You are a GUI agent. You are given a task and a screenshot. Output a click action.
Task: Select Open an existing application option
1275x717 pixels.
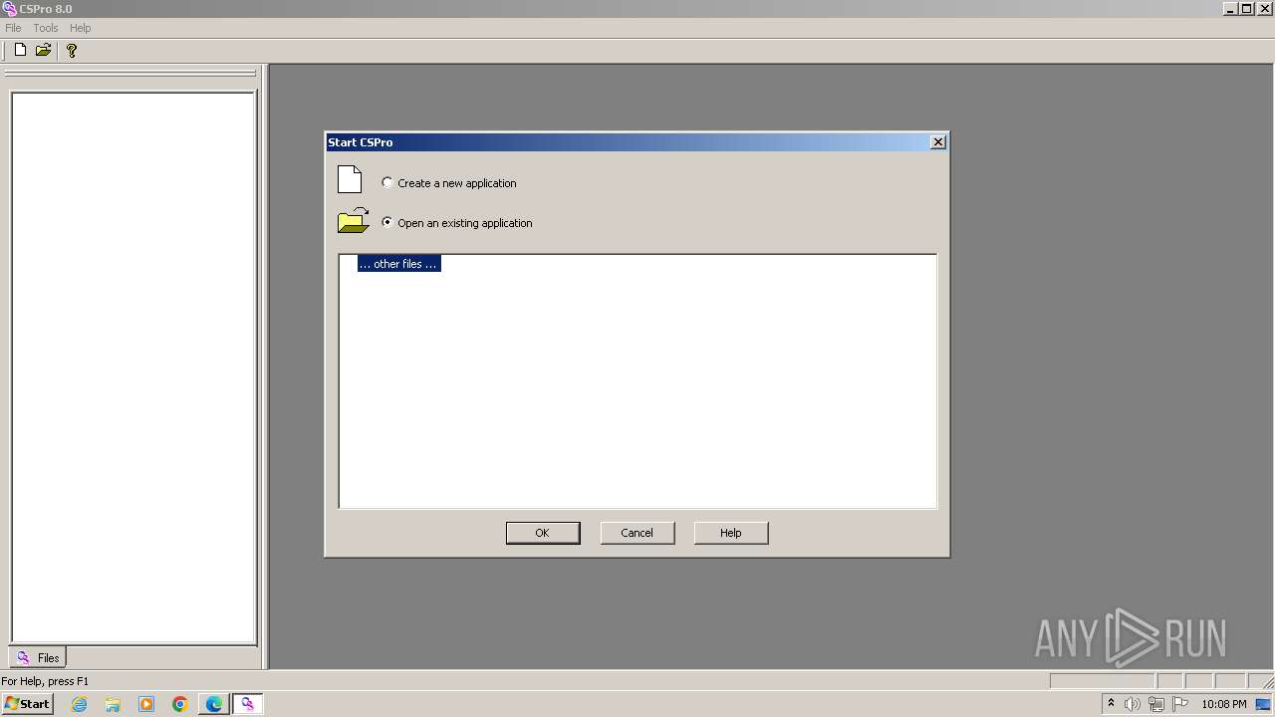click(457, 223)
